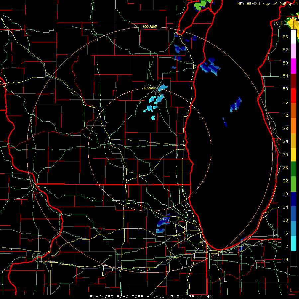Click the '50 NMI' range ring label
299x299 pixels.
click(x=149, y=88)
